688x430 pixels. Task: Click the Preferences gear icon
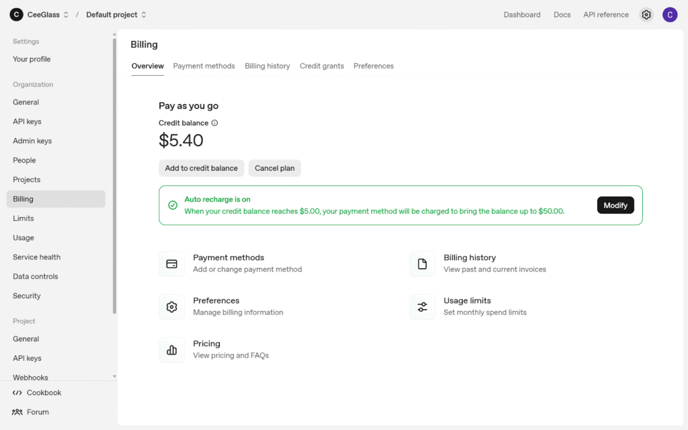171,307
